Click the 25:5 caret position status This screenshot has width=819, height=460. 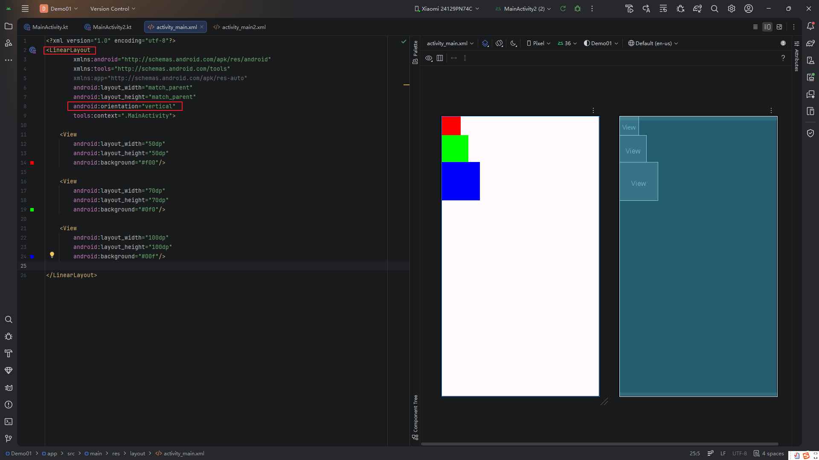point(694,453)
